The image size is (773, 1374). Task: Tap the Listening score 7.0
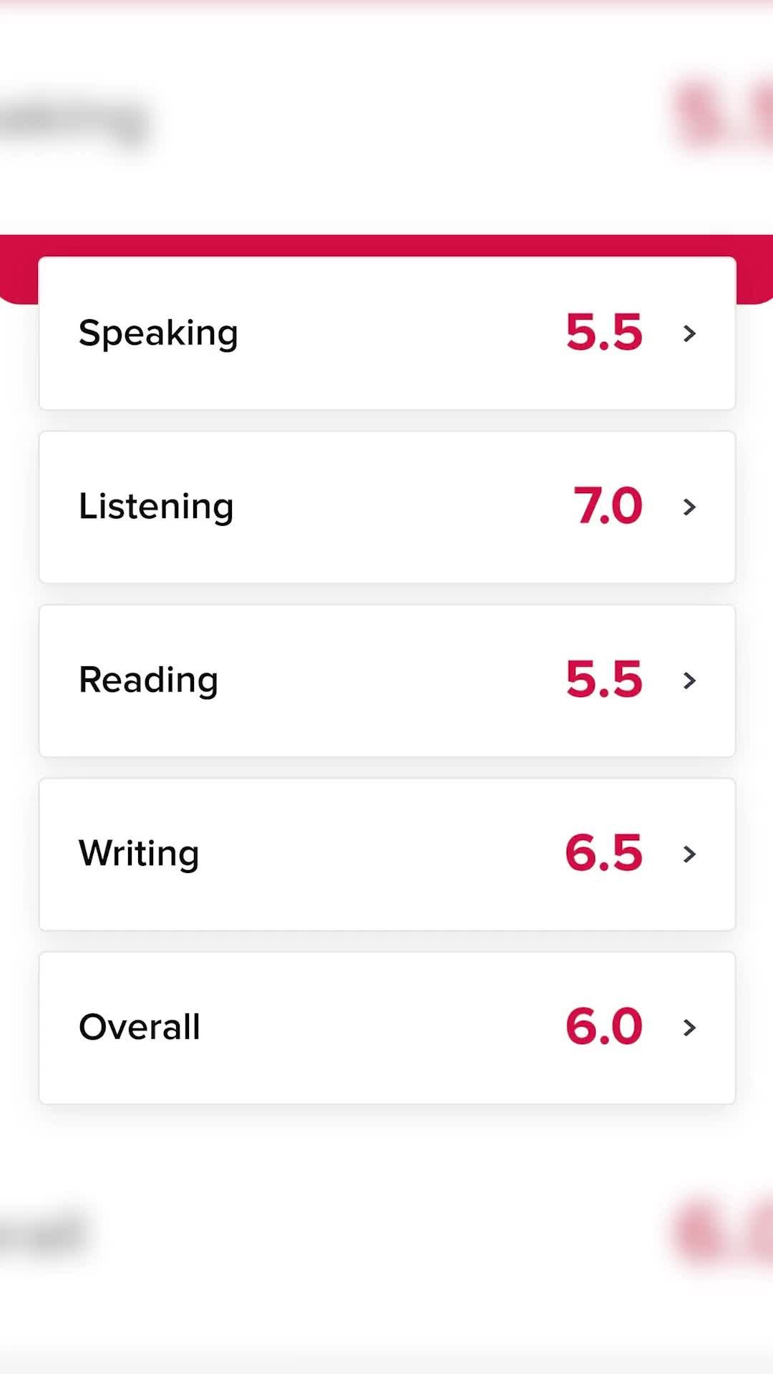pos(608,506)
